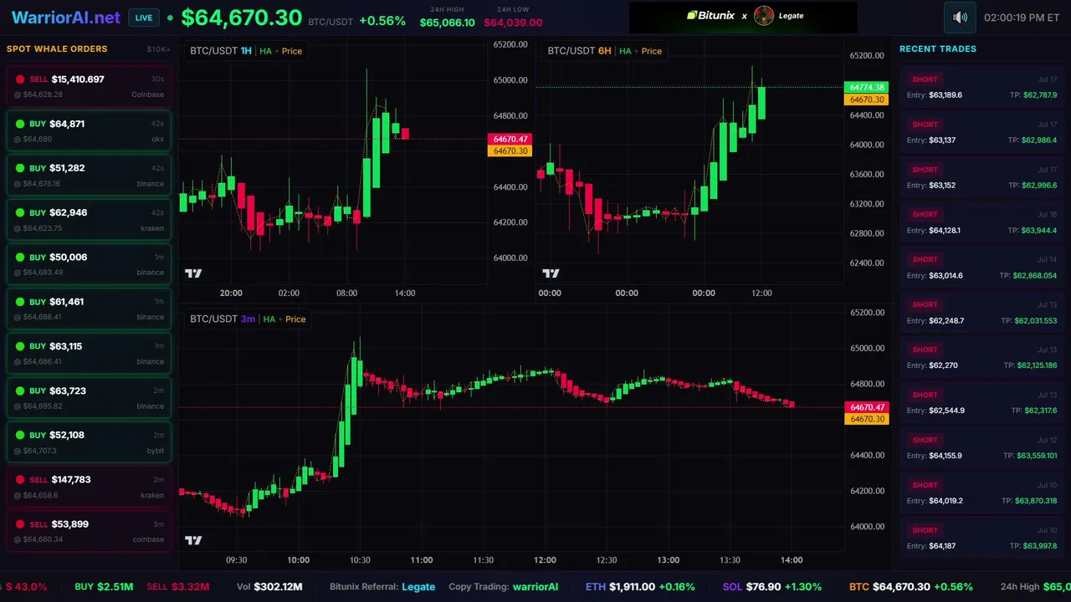This screenshot has width=1071, height=602.
Task: Open the SHORT trade with entry $62,544.9
Action: (981, 403)
